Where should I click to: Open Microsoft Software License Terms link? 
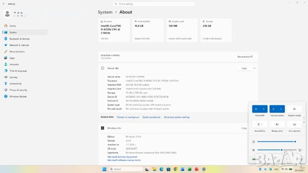[124, 160]
